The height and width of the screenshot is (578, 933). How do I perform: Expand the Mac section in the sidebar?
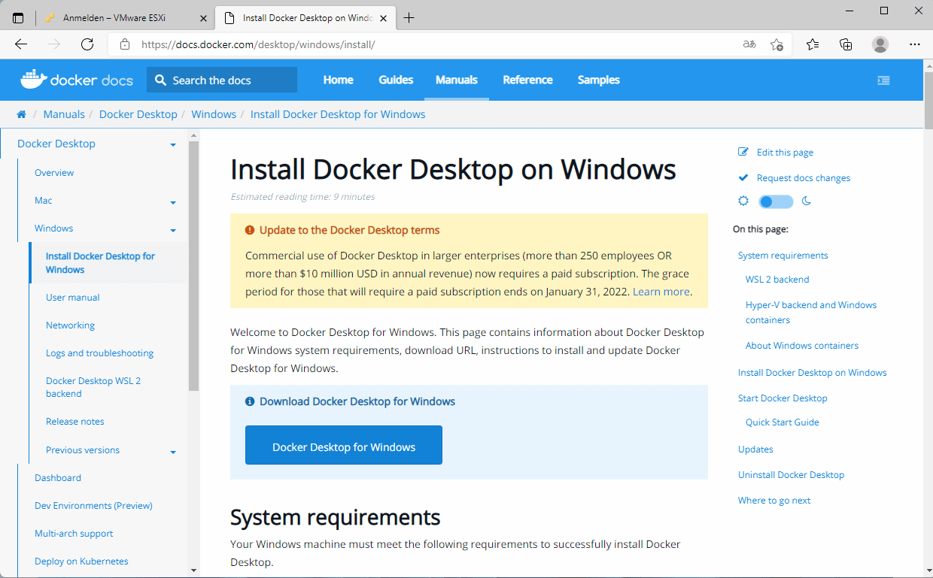click(x=173, y=201)
